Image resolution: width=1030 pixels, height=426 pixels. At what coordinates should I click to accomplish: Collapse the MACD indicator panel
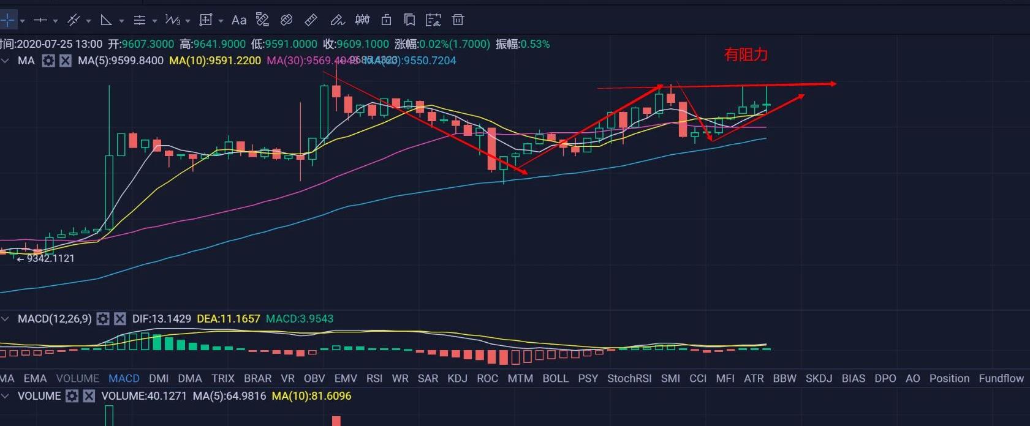tap(6, 319)
